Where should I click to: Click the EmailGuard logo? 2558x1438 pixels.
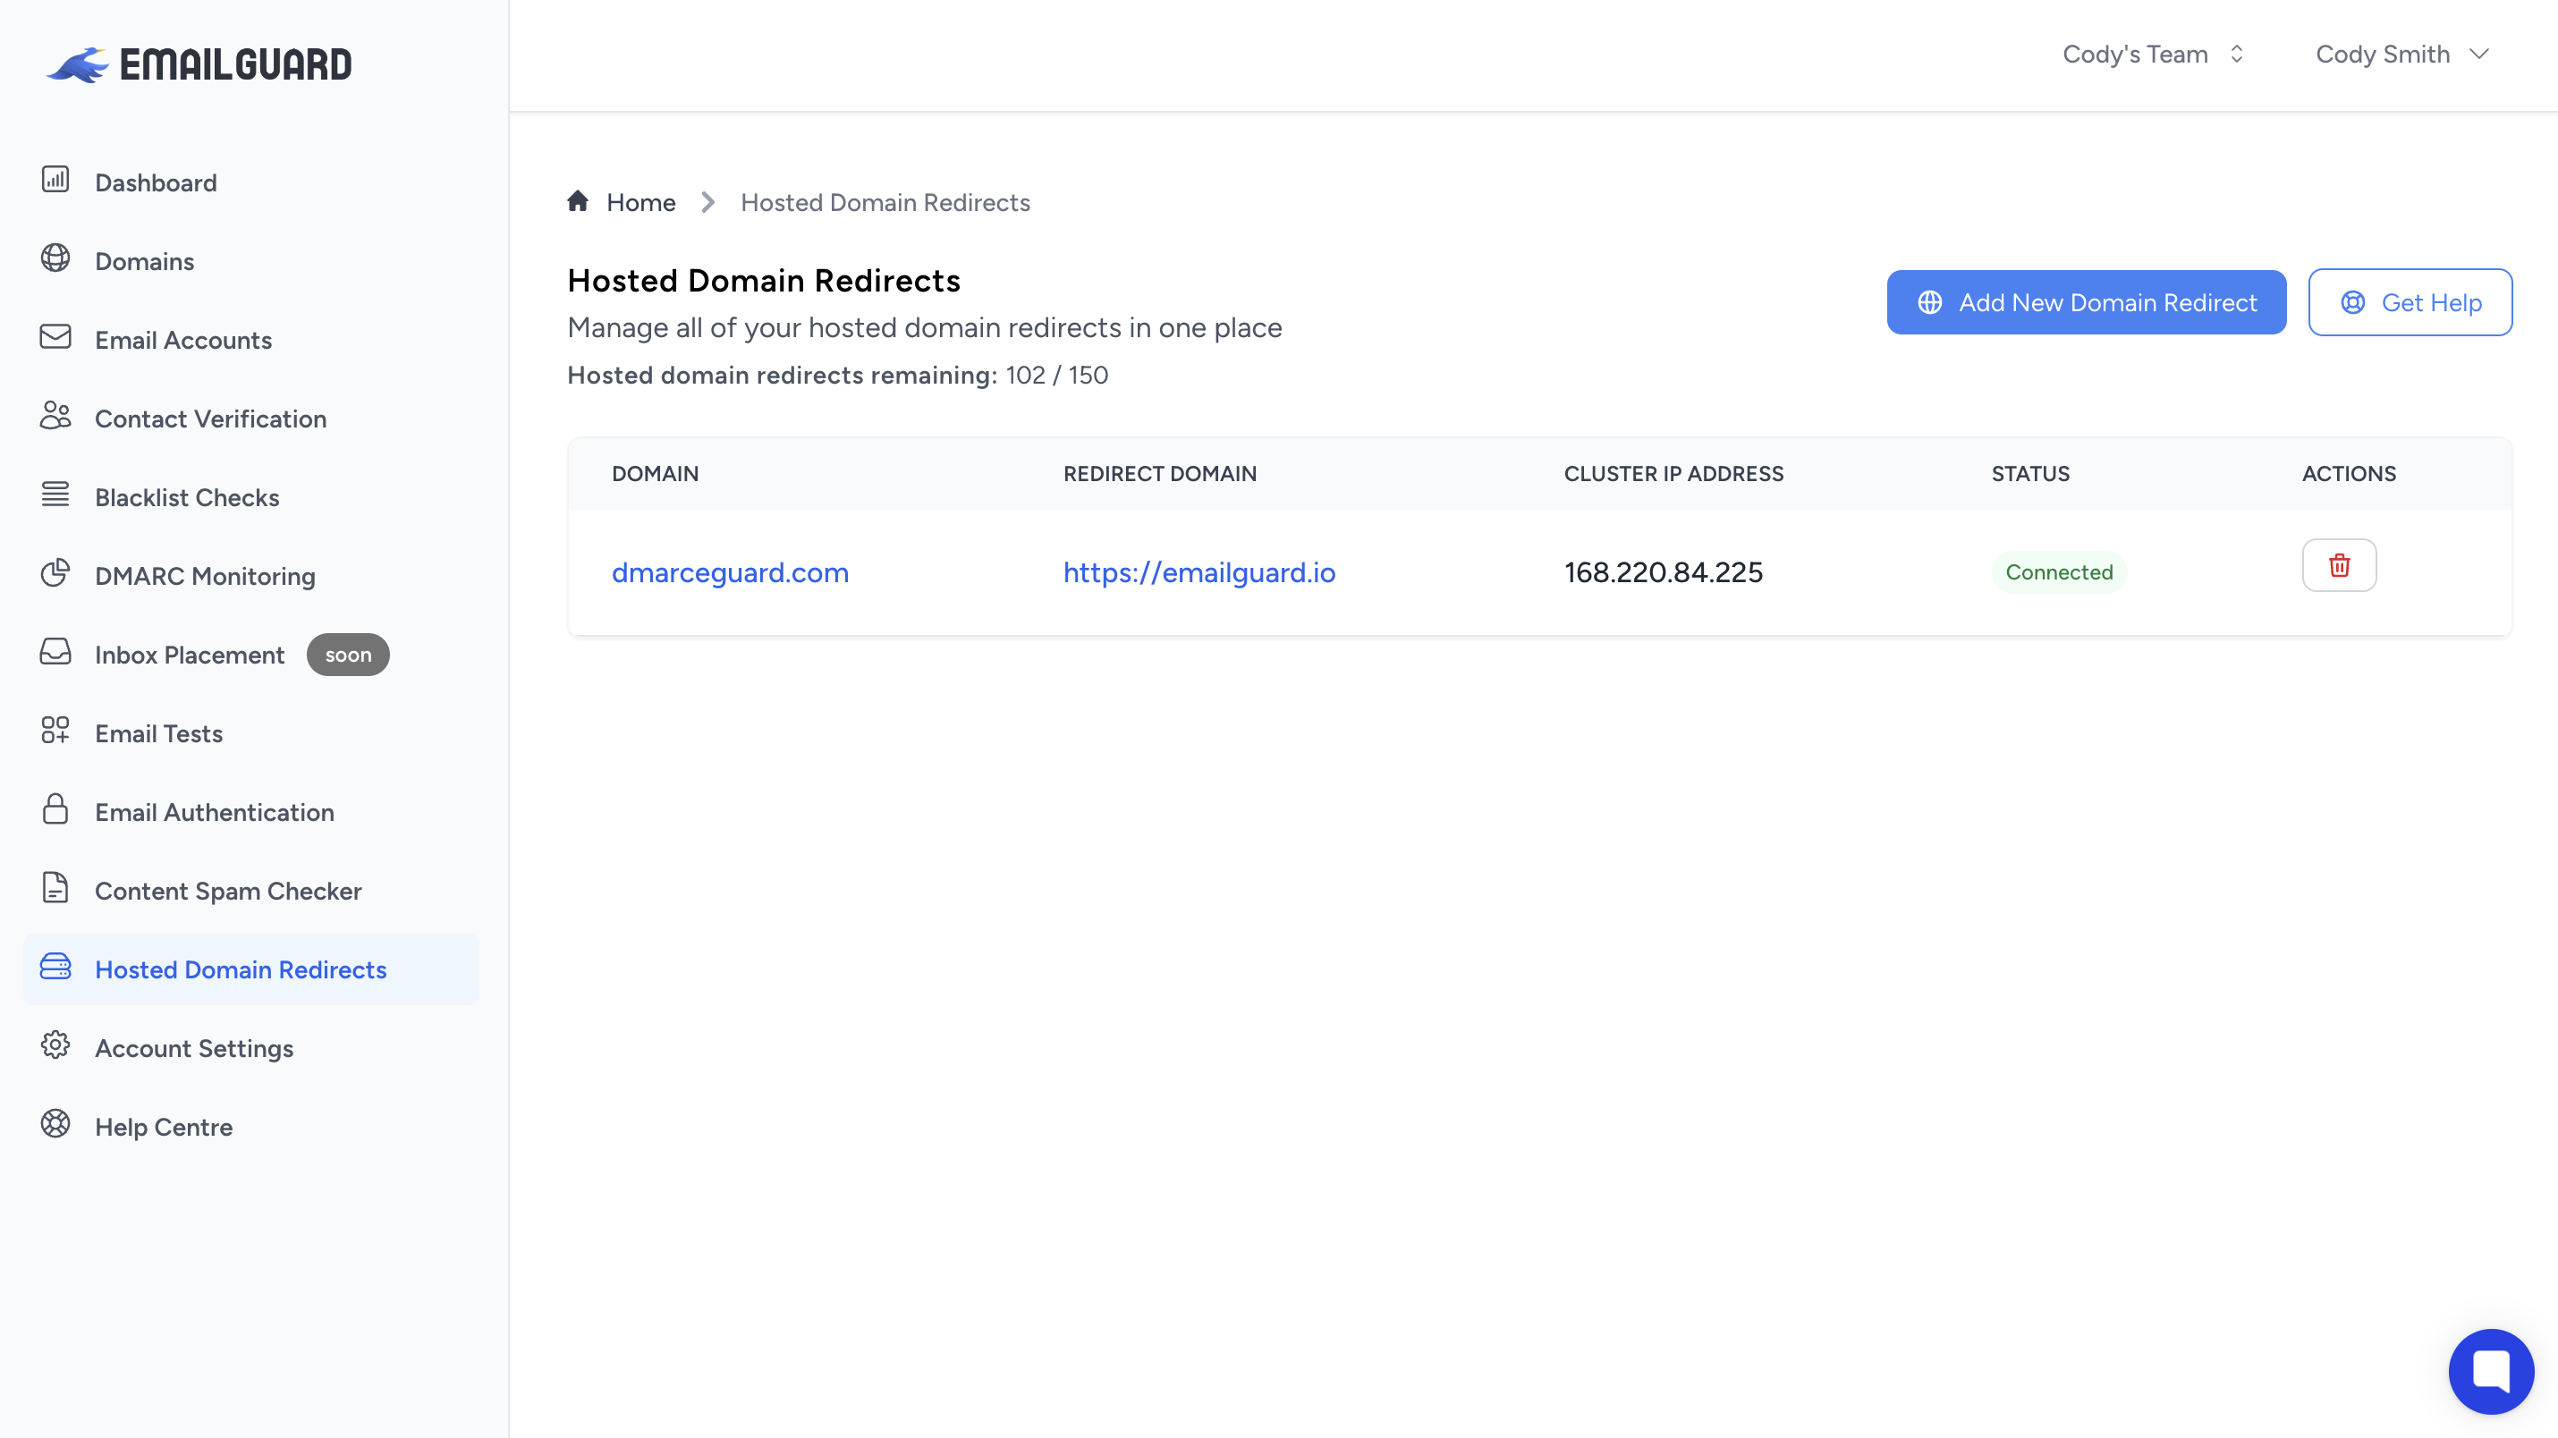(x=199, y=64)
